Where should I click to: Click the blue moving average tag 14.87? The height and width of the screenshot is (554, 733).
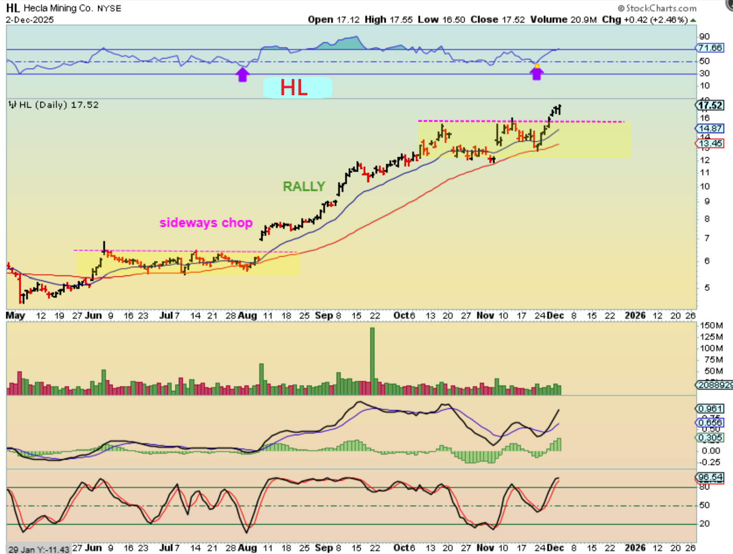710,128
